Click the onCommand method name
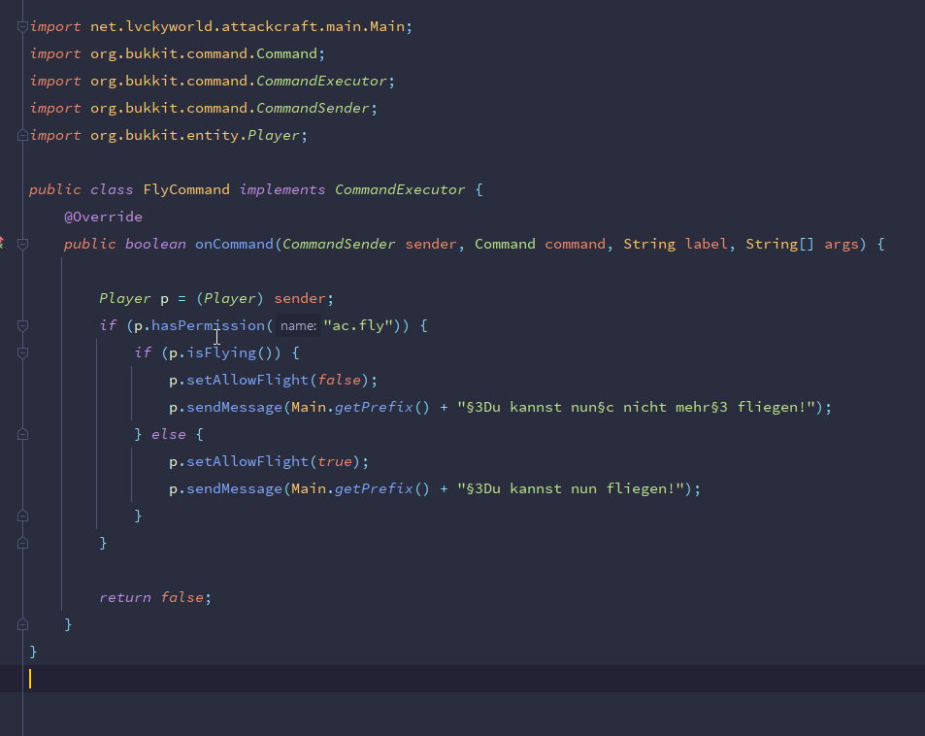The height and width of the screenshot is (736, 925). [234, 245]
